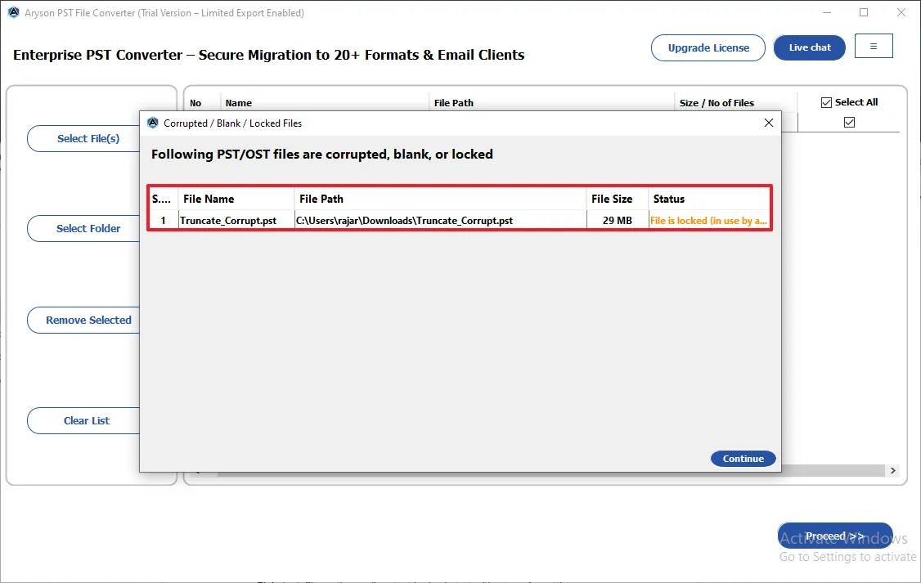Open Live chat
The width and height of the screenshot is (921, 583).
(x=810, y=47)
